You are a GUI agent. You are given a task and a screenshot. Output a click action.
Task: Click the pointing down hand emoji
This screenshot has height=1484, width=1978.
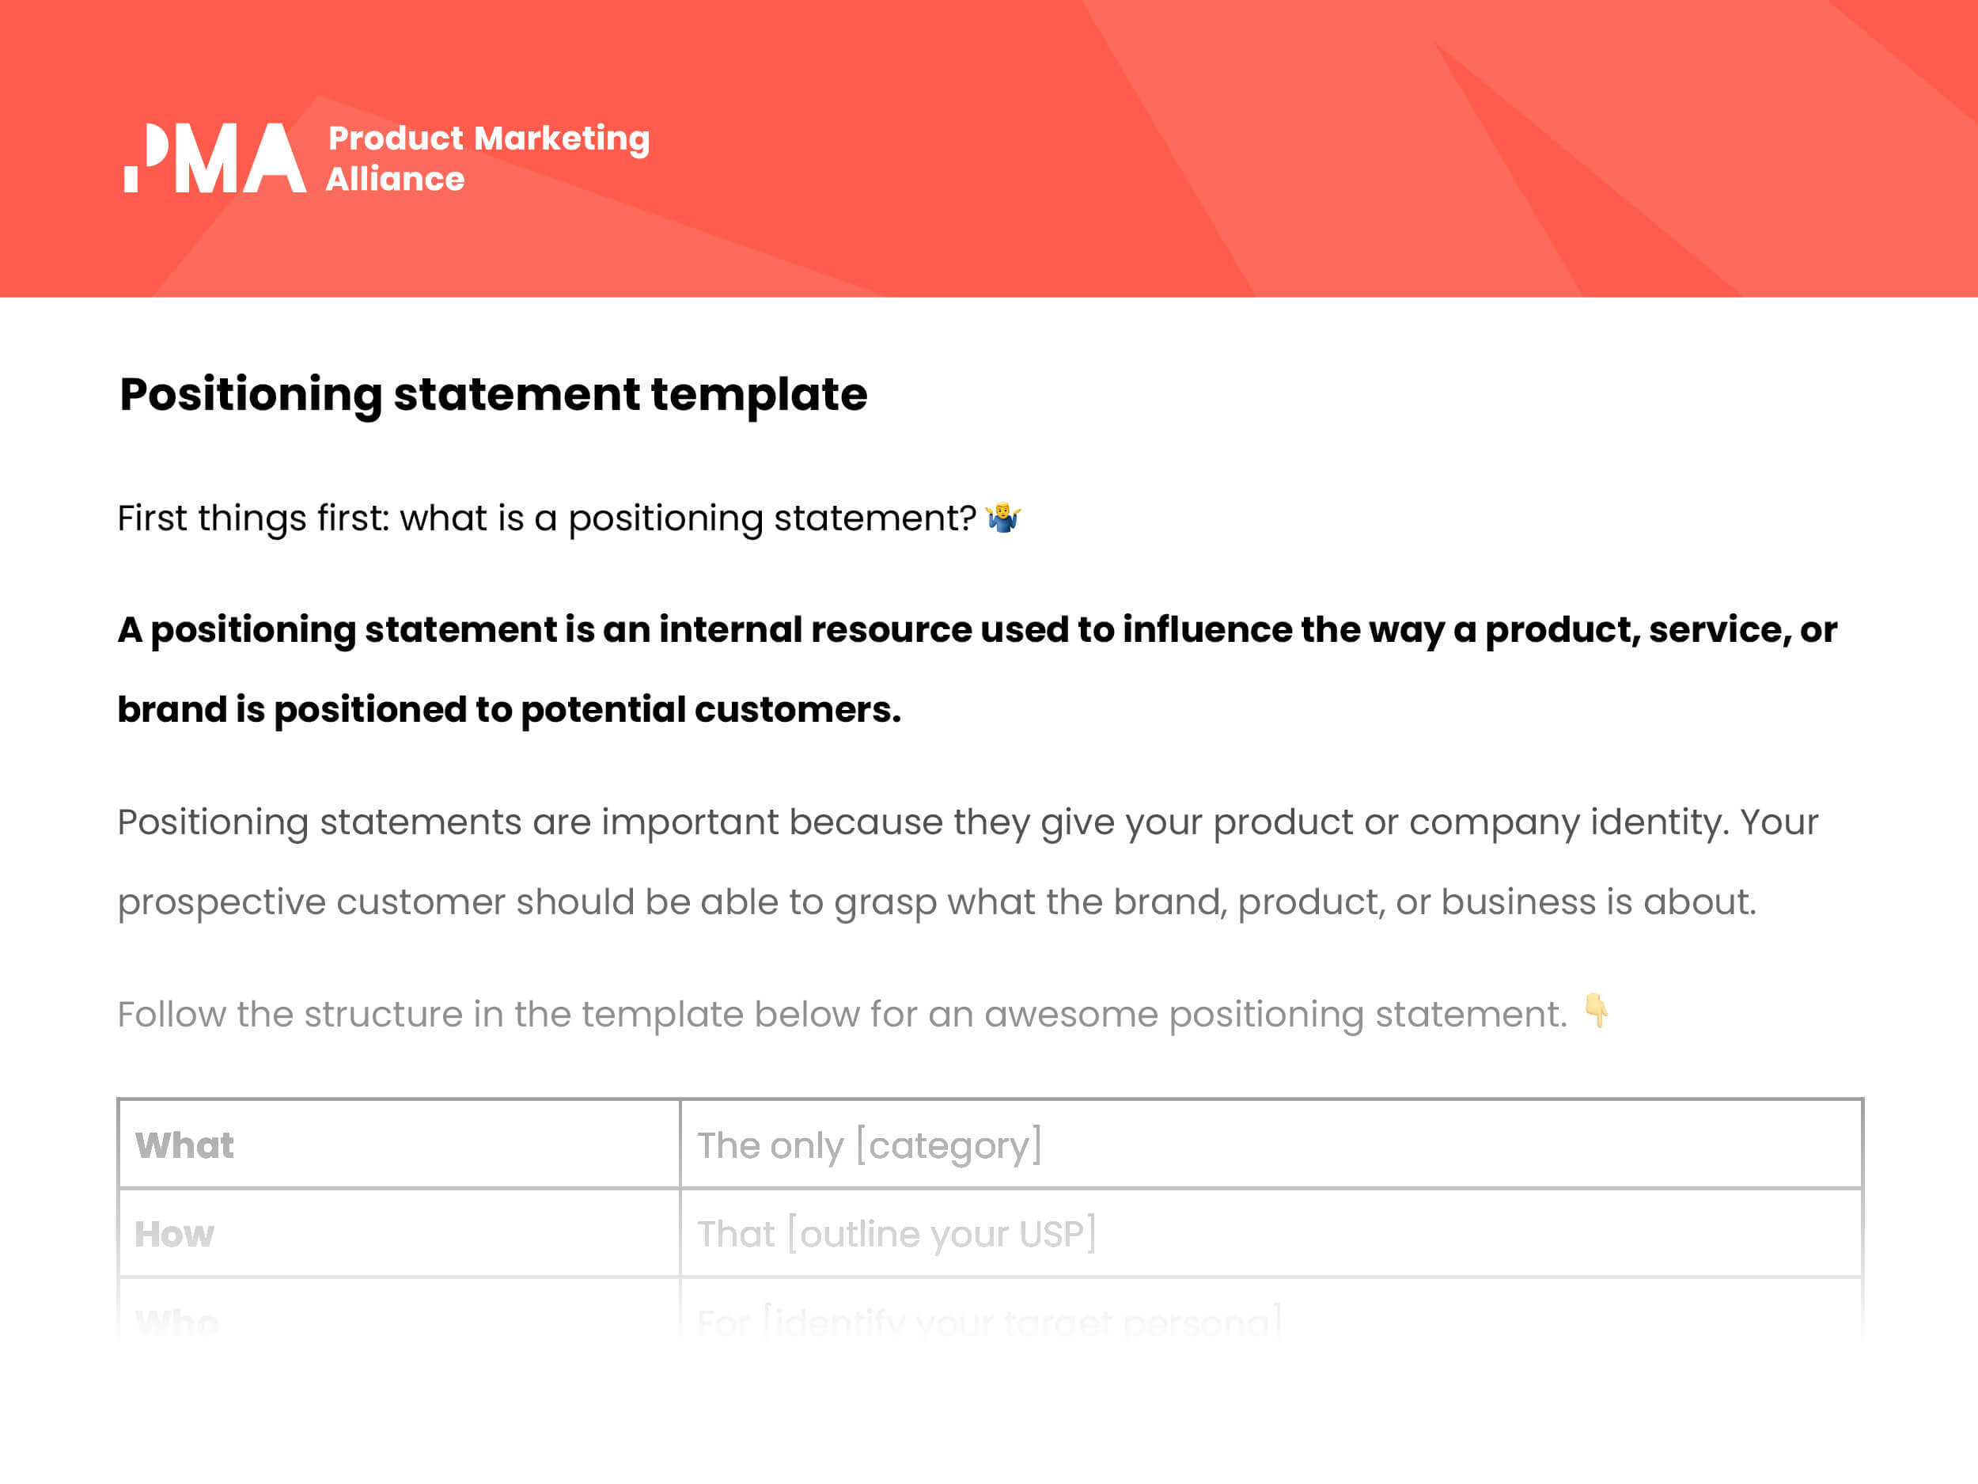coord(1596,1011)
